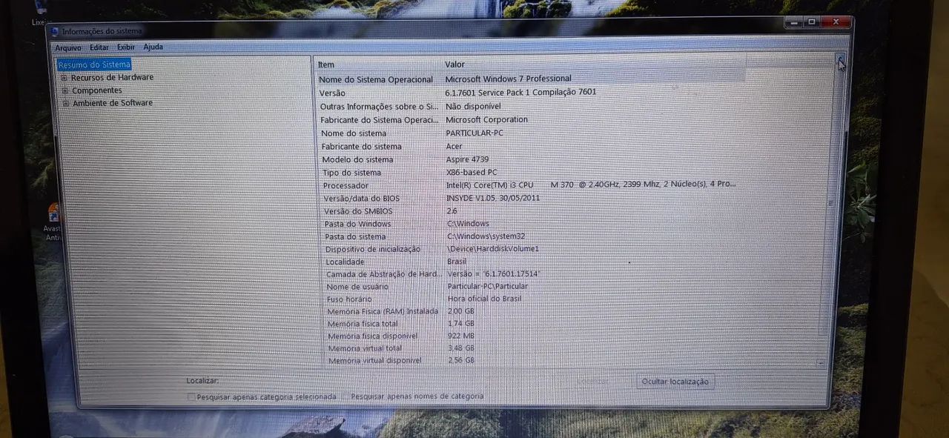This screenshot has height=438, width=949.
Task: Click the Ocultar localização button
Action: tap(675, 382)
